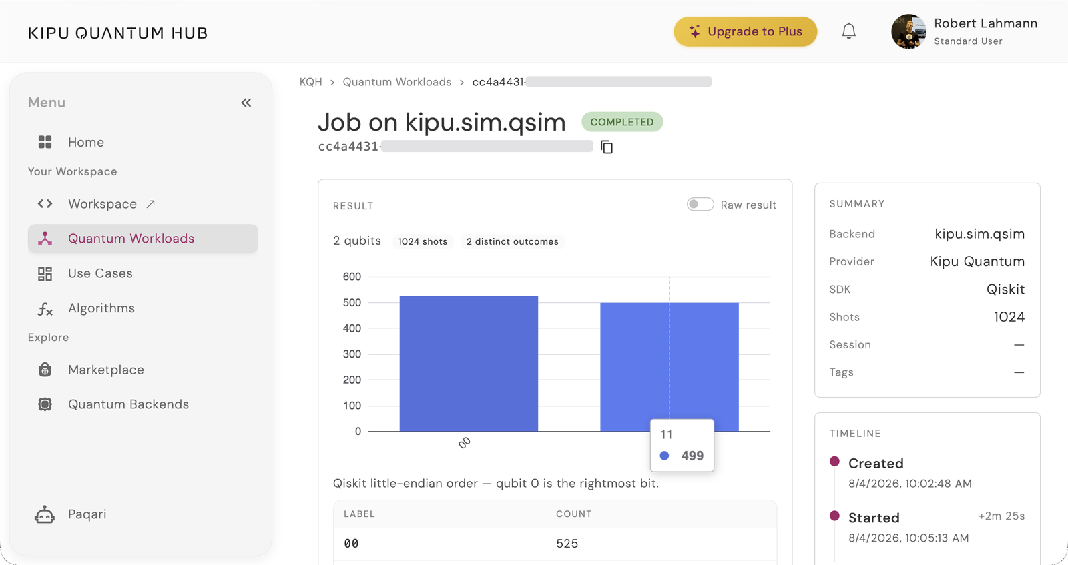Toggle the Raw result switch
The width and height of the screenshot is (1068, 565).
tap(700, 205)
